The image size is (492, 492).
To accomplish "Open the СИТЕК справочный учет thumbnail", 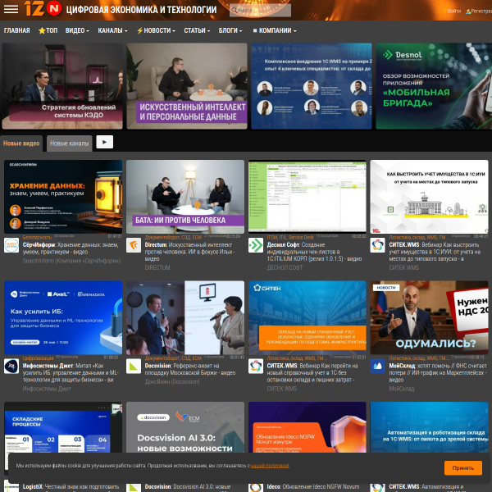I will pos(307,317).
